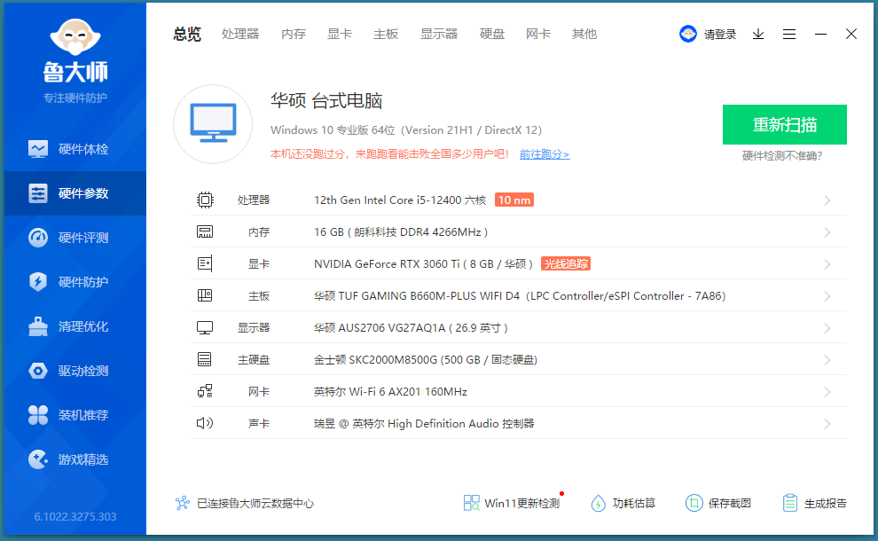Click the cloud data center status icon
The image size is (878, 541).
[183, 503]
